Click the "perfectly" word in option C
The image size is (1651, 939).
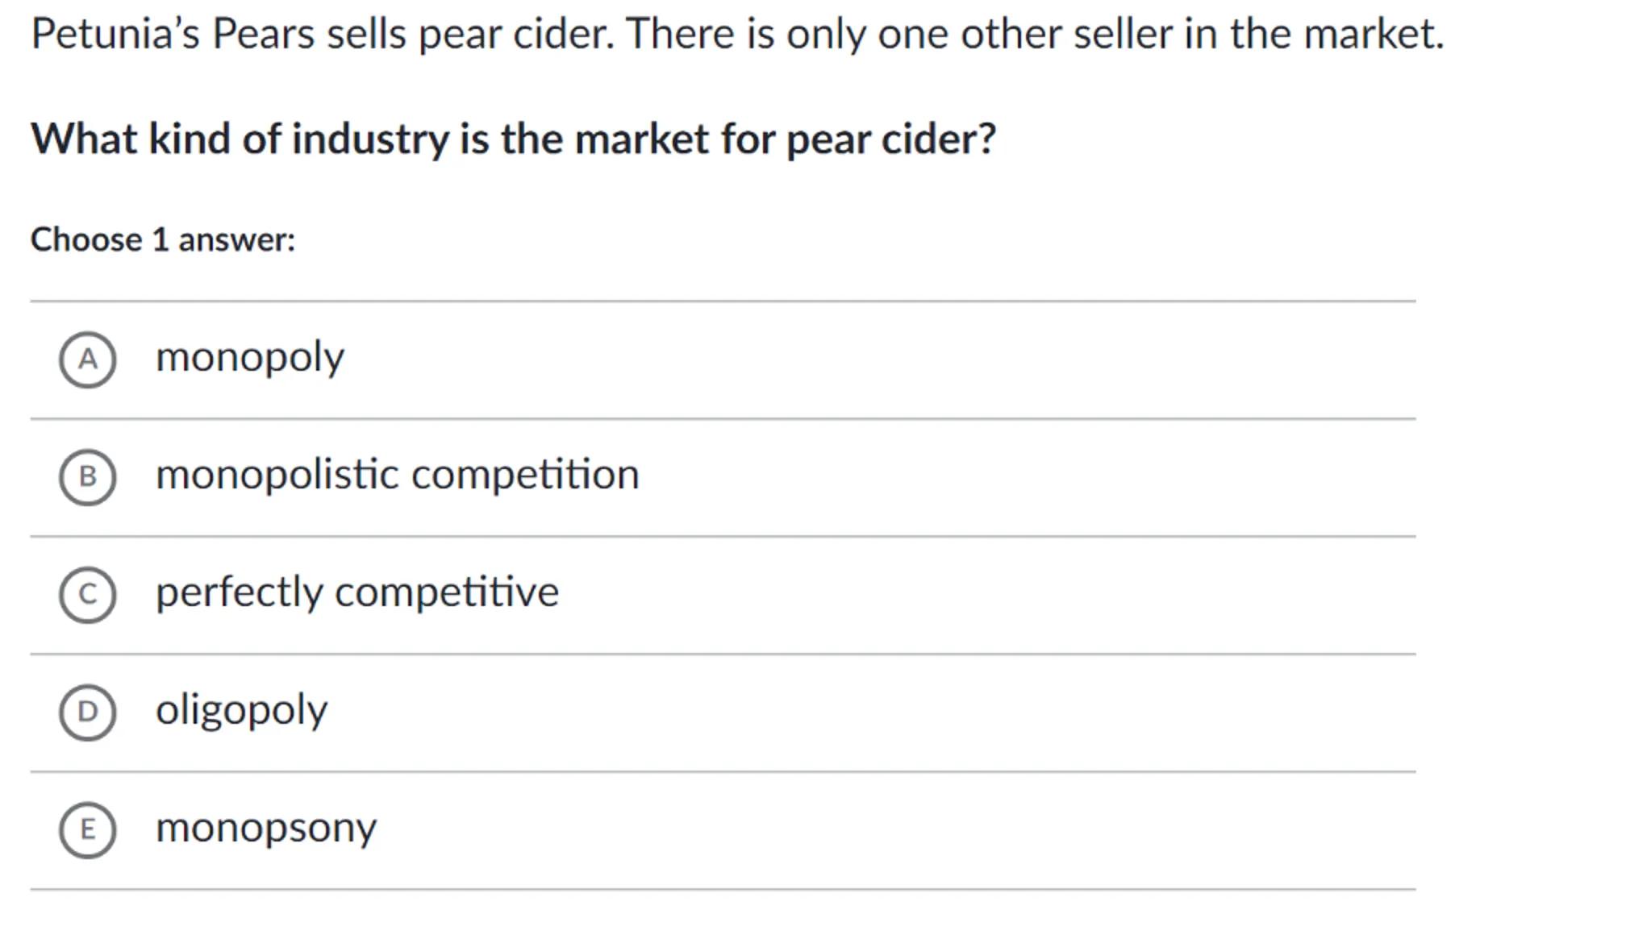point(239,593)
